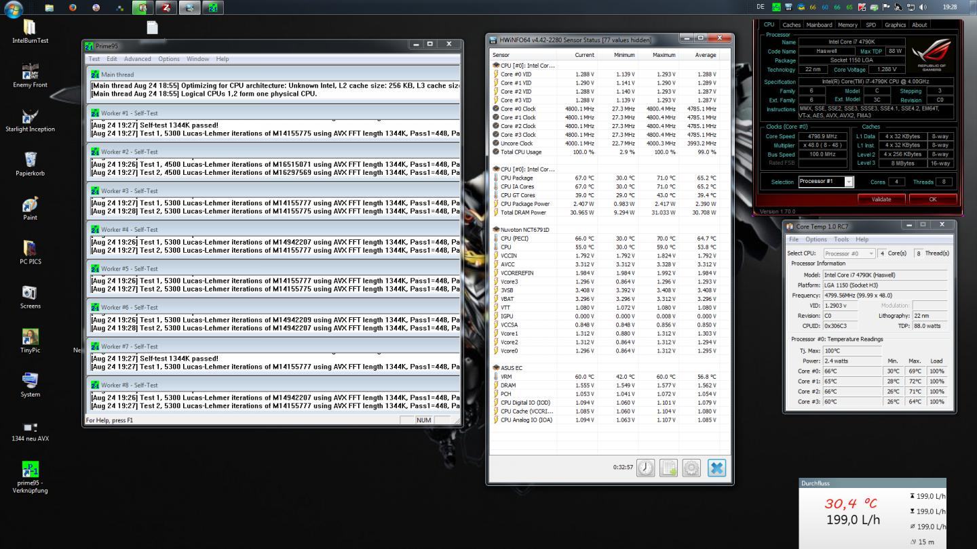Launch the Enemy Front desktop icon
This screenshot has height=549, width=977.
30,76
